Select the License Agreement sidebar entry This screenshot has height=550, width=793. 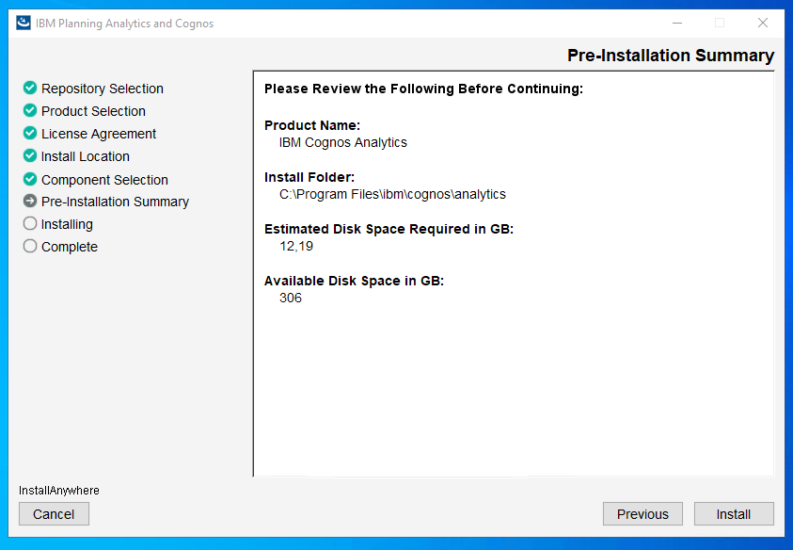[98, 133]
